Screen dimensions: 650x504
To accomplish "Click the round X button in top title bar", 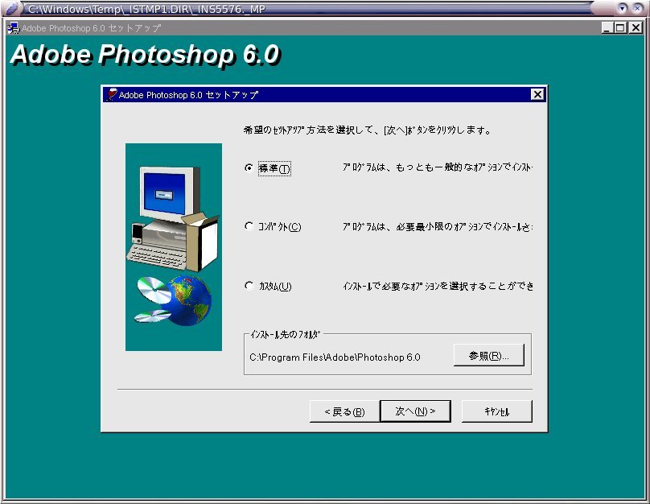I will 638,8.
